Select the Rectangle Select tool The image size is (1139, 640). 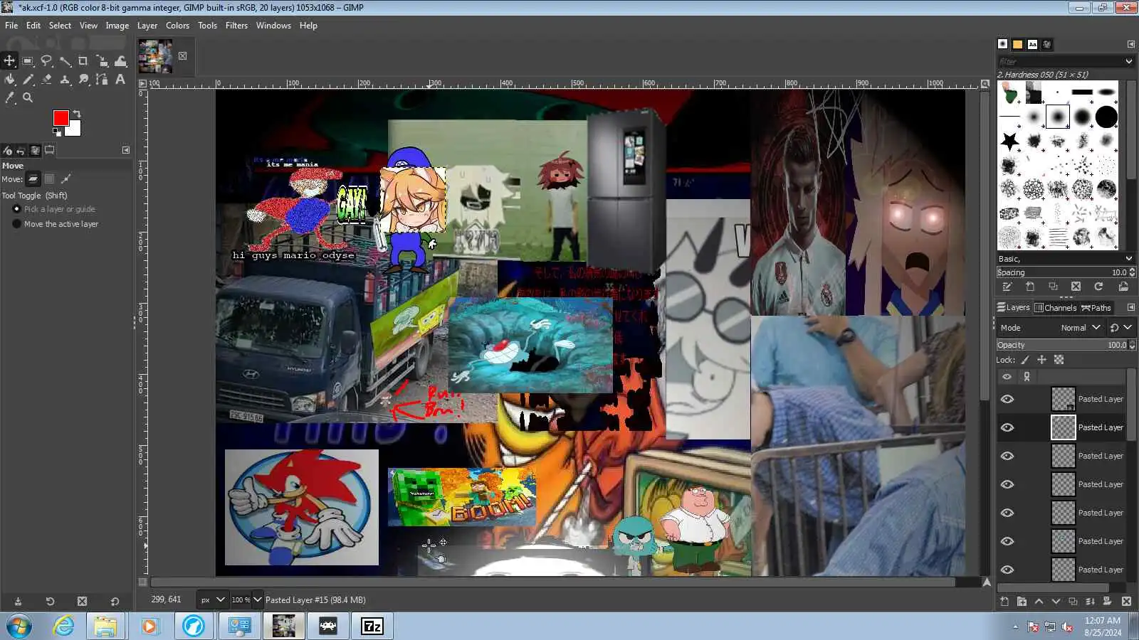[x=28, y=61]
